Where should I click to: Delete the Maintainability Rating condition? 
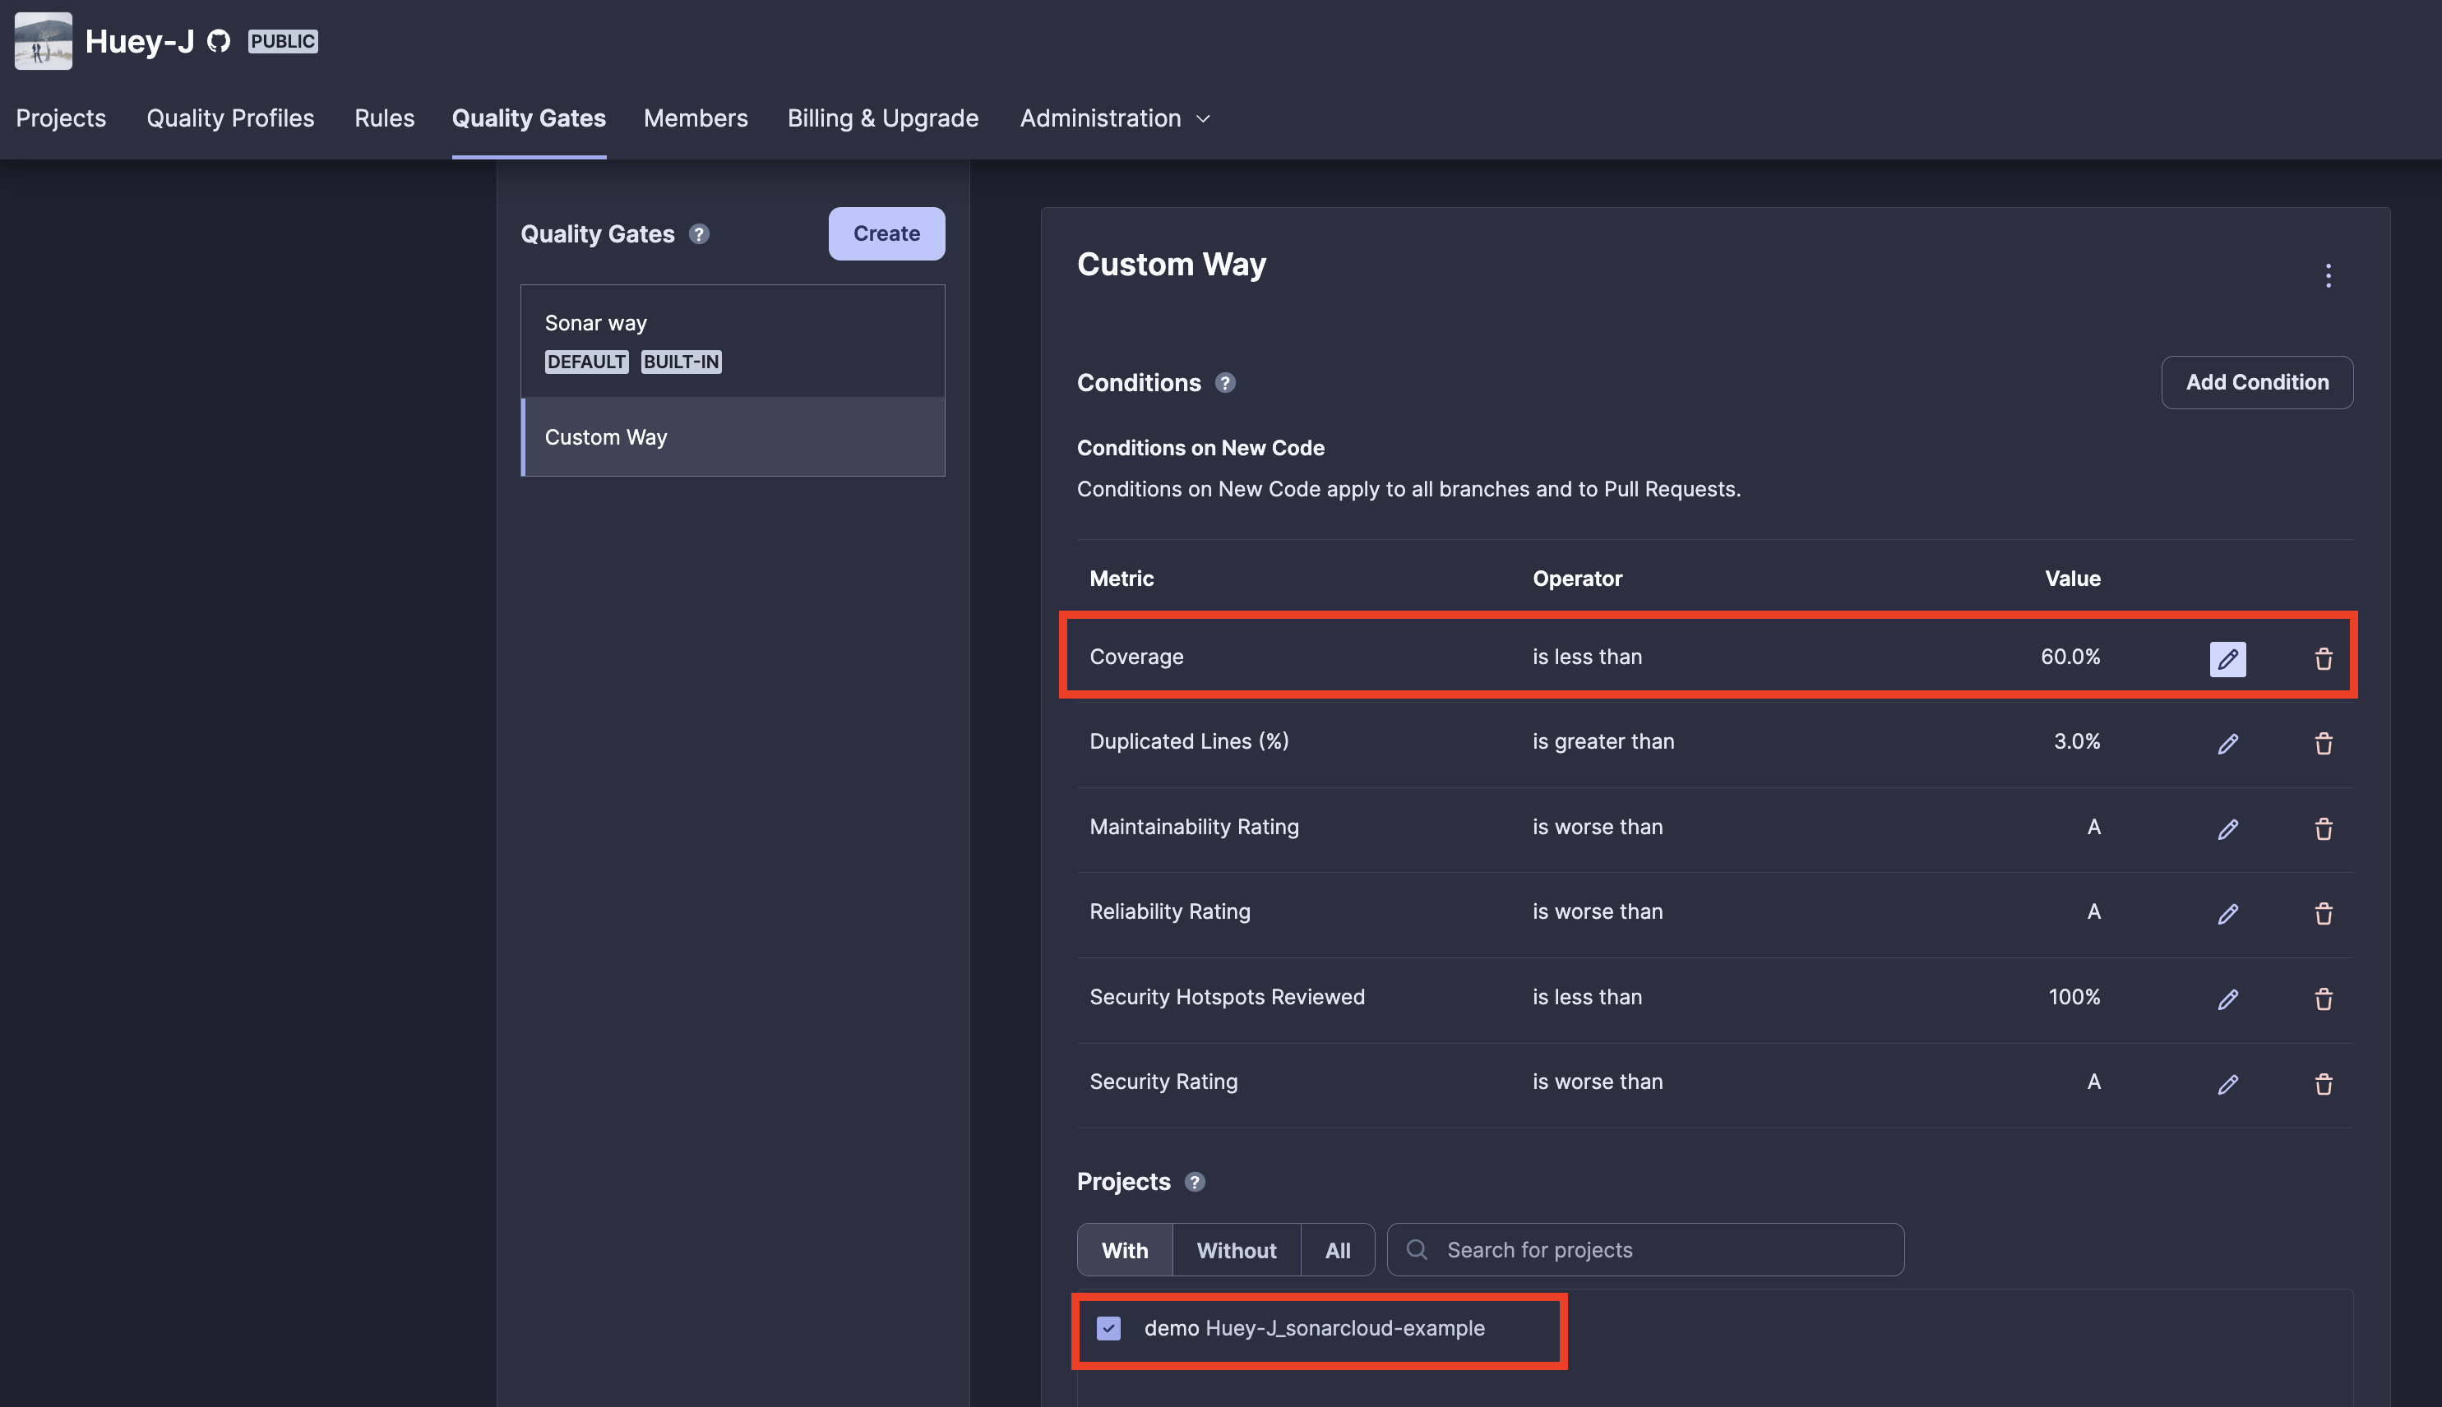[2323, 828]
